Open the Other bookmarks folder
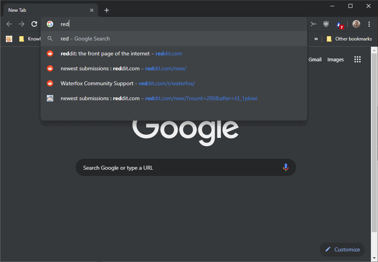378x262 pixels. tap(349, 39)
